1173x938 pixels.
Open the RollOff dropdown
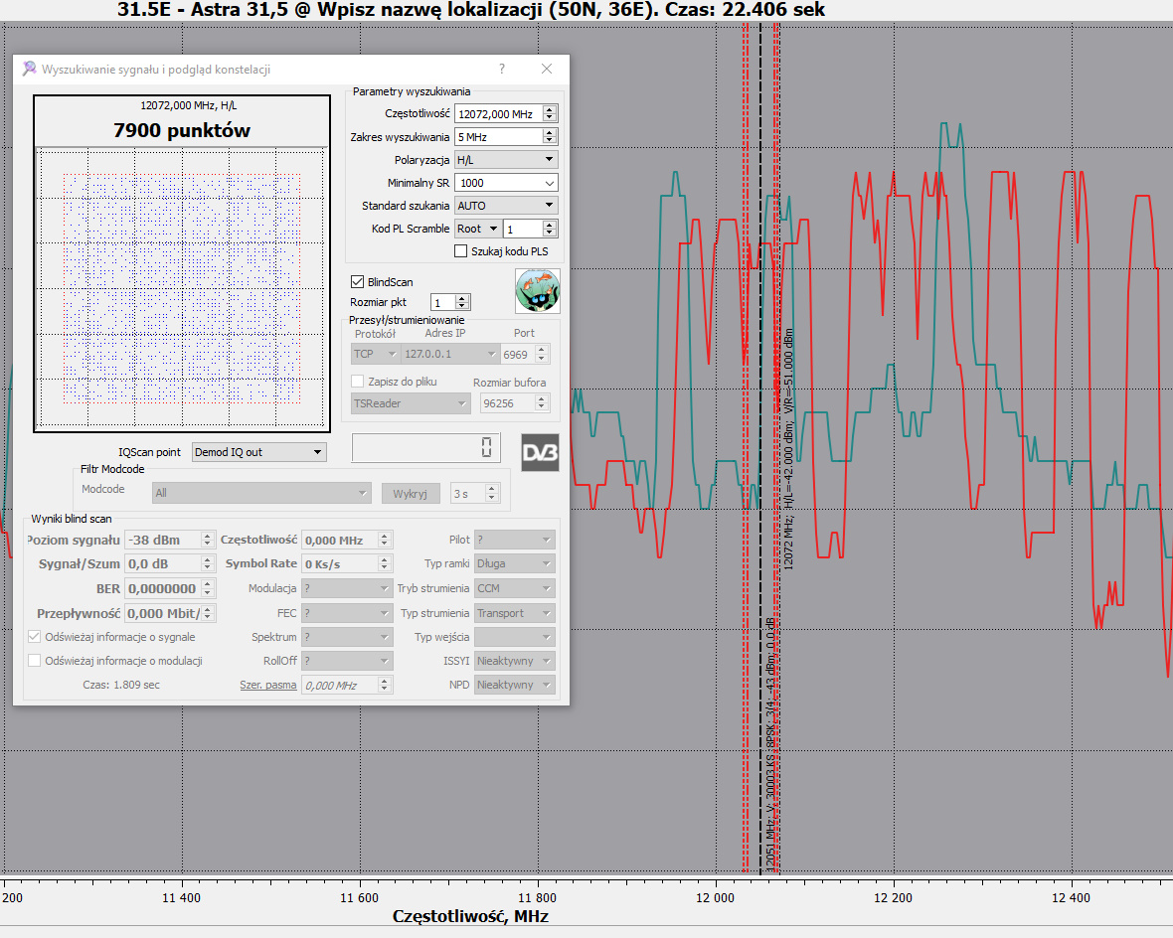pos(347,661)
